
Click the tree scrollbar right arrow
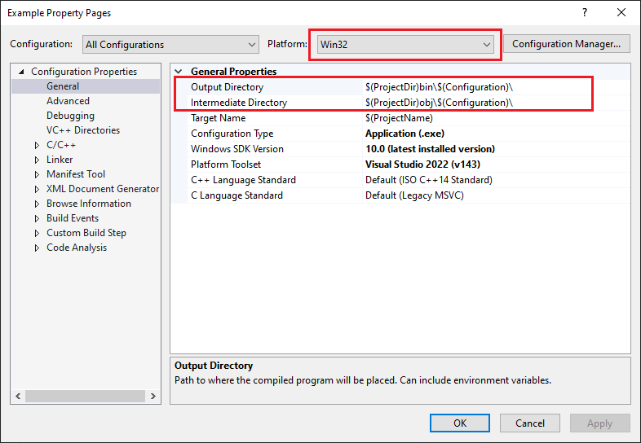(x=153, y=396)
